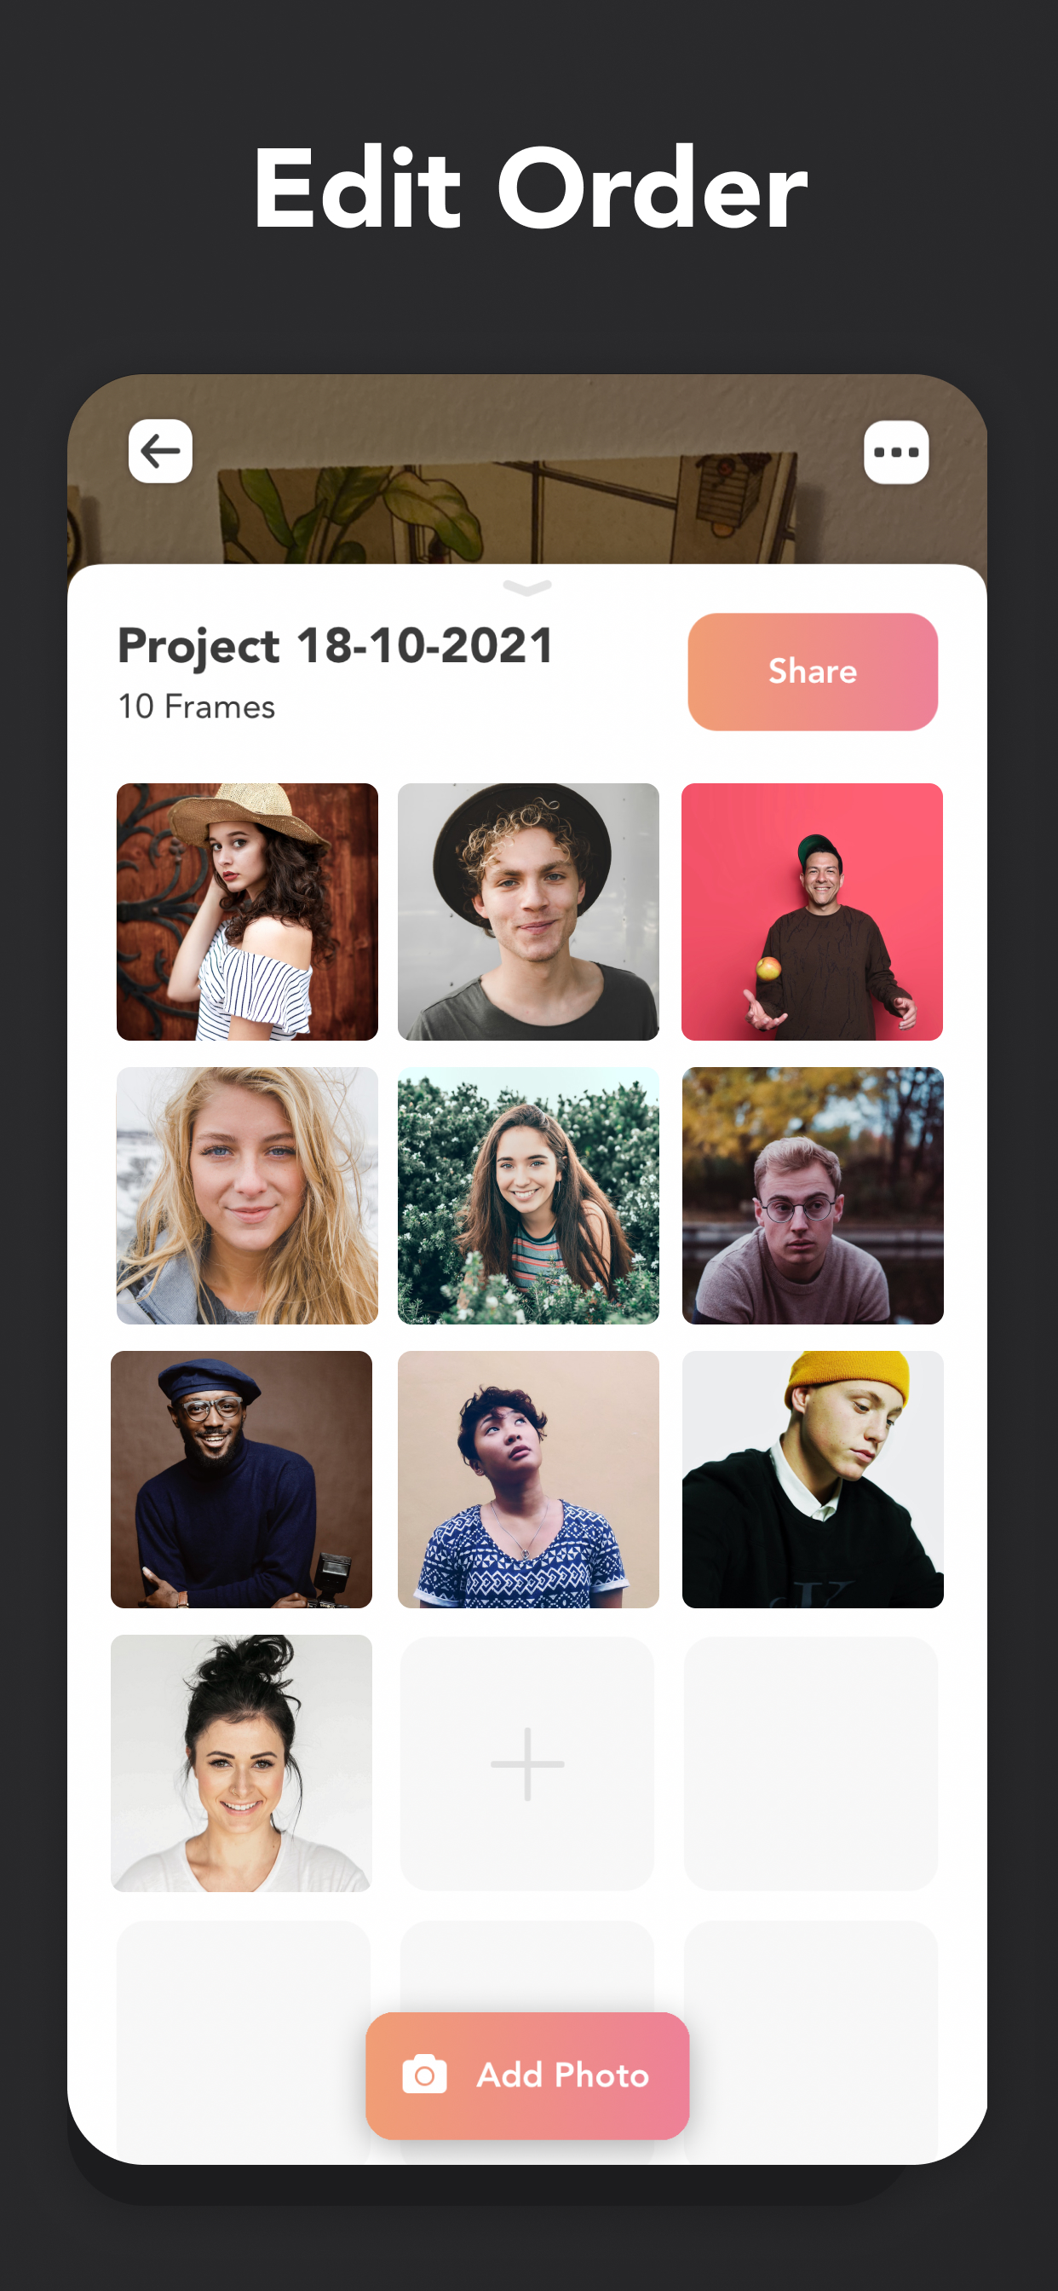1058x2291 pixels.
Task: Tap the Add Photo button label
Action: click(563, 2075)
